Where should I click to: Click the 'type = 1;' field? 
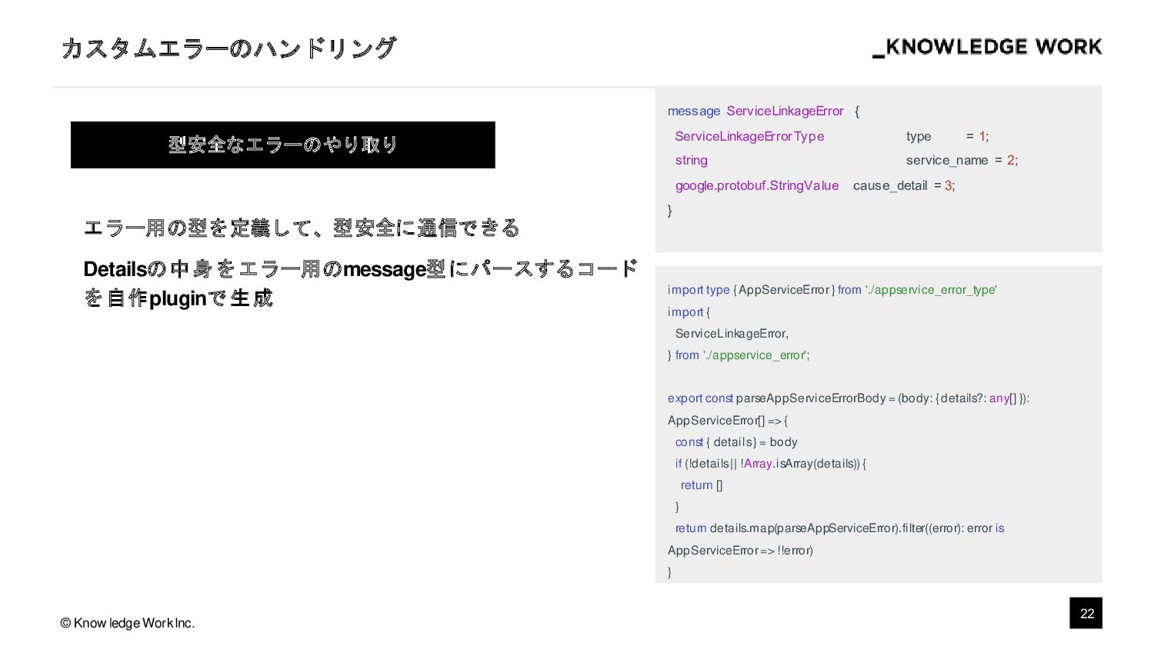click(947, 136)
